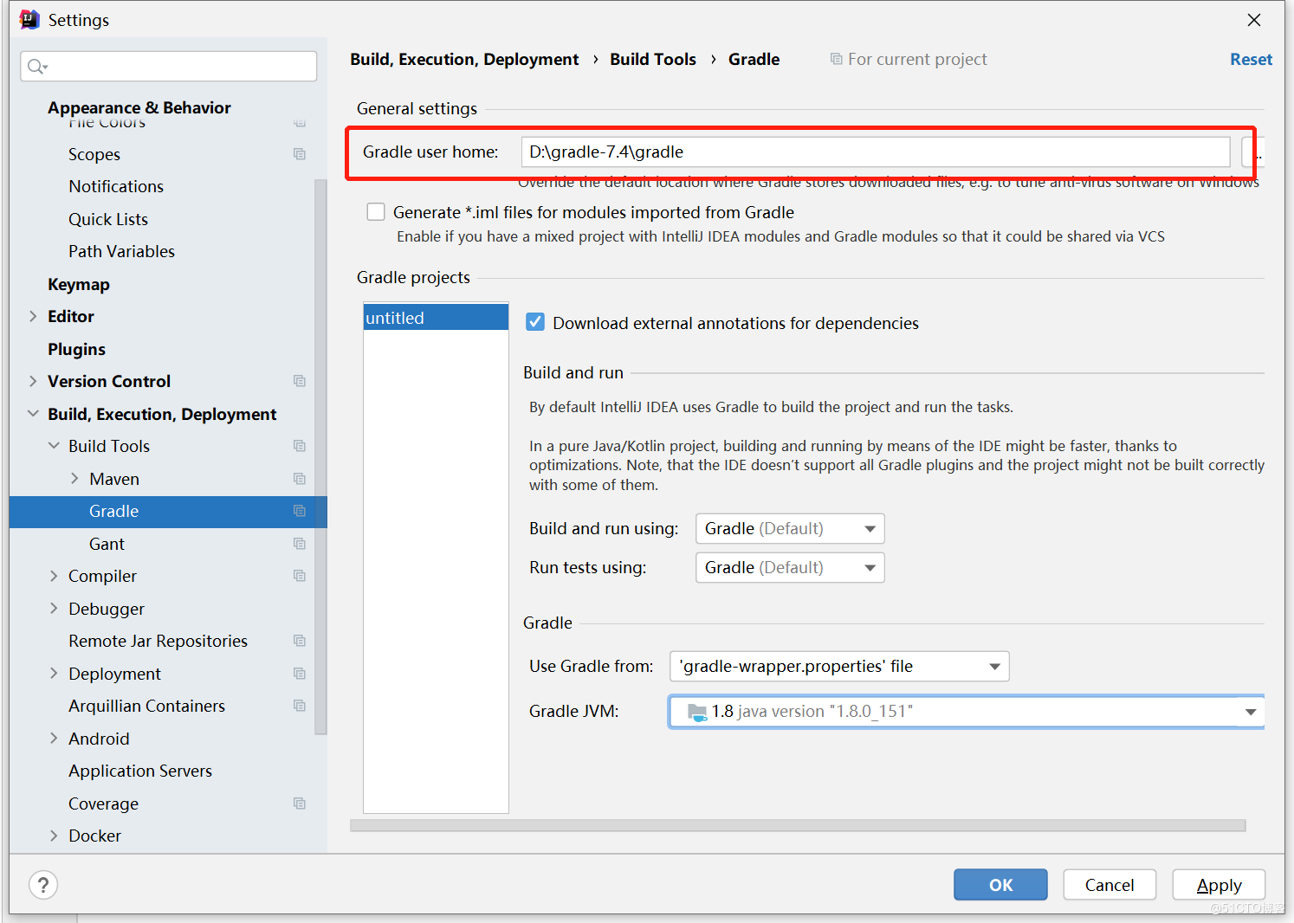Click the IntelliJ IDEA logo in title bar
Screen dimensions: 1294x923
click(29, 20)
